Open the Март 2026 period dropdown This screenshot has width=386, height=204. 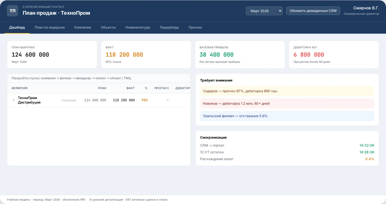[x=264, y=11]
